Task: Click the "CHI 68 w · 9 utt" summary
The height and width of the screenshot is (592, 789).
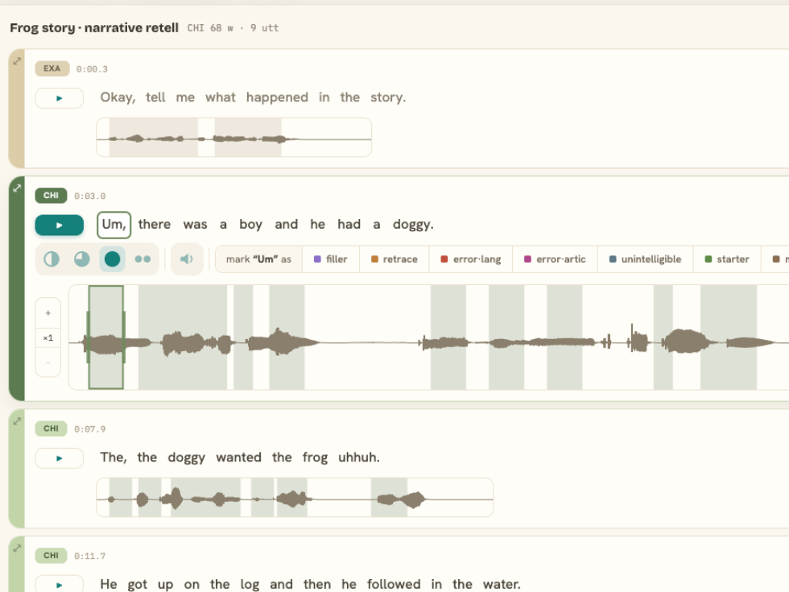Action: 233,28
